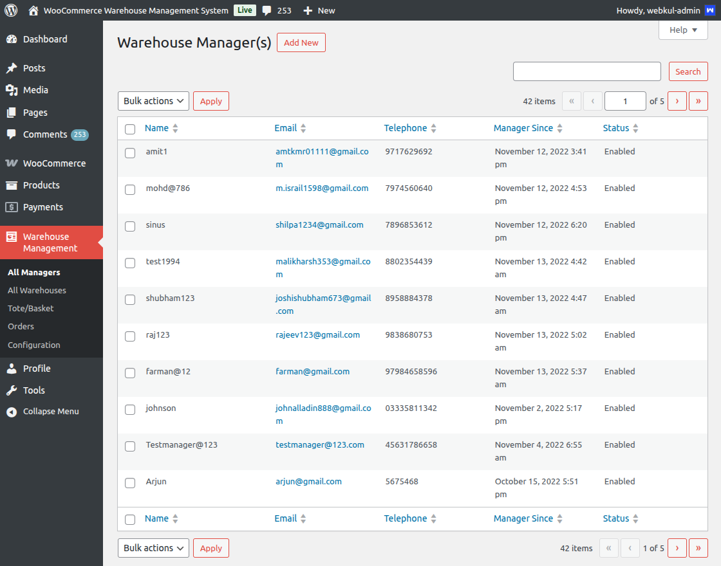This screenshot has width=721, height=566.
Task: Click the Live status badge
Action: point(245,10)
